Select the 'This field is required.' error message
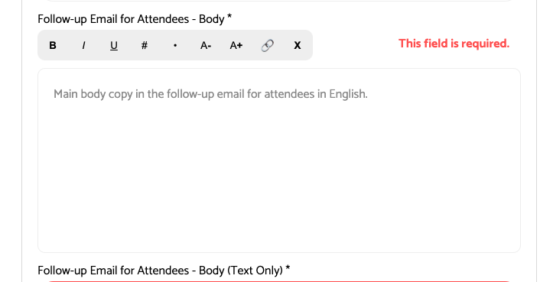Screen dimensions: 540x282 coord(454,44)
